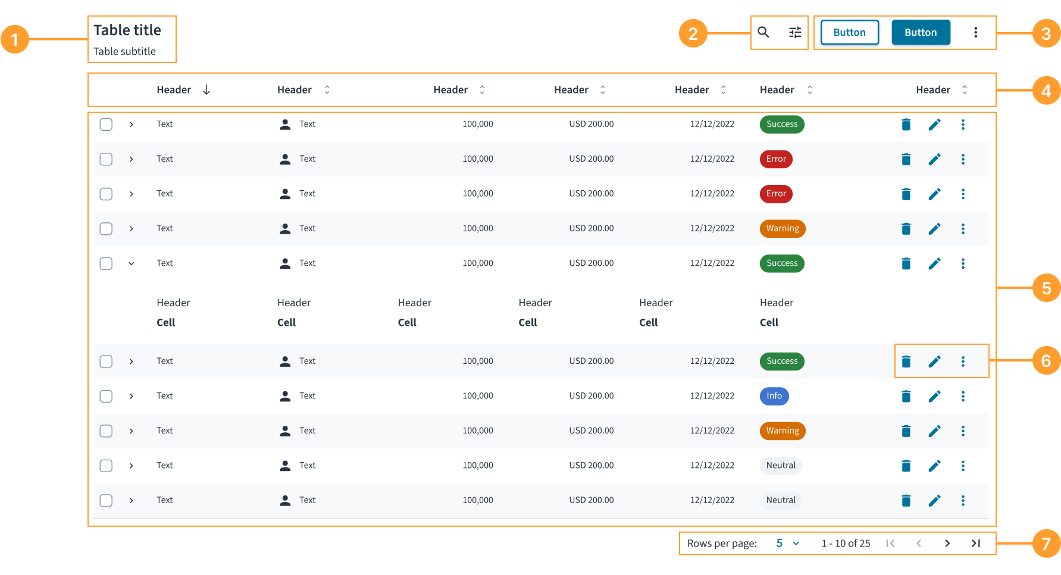
Task: Check the checkbox on the expanded row
Action: 106,263
